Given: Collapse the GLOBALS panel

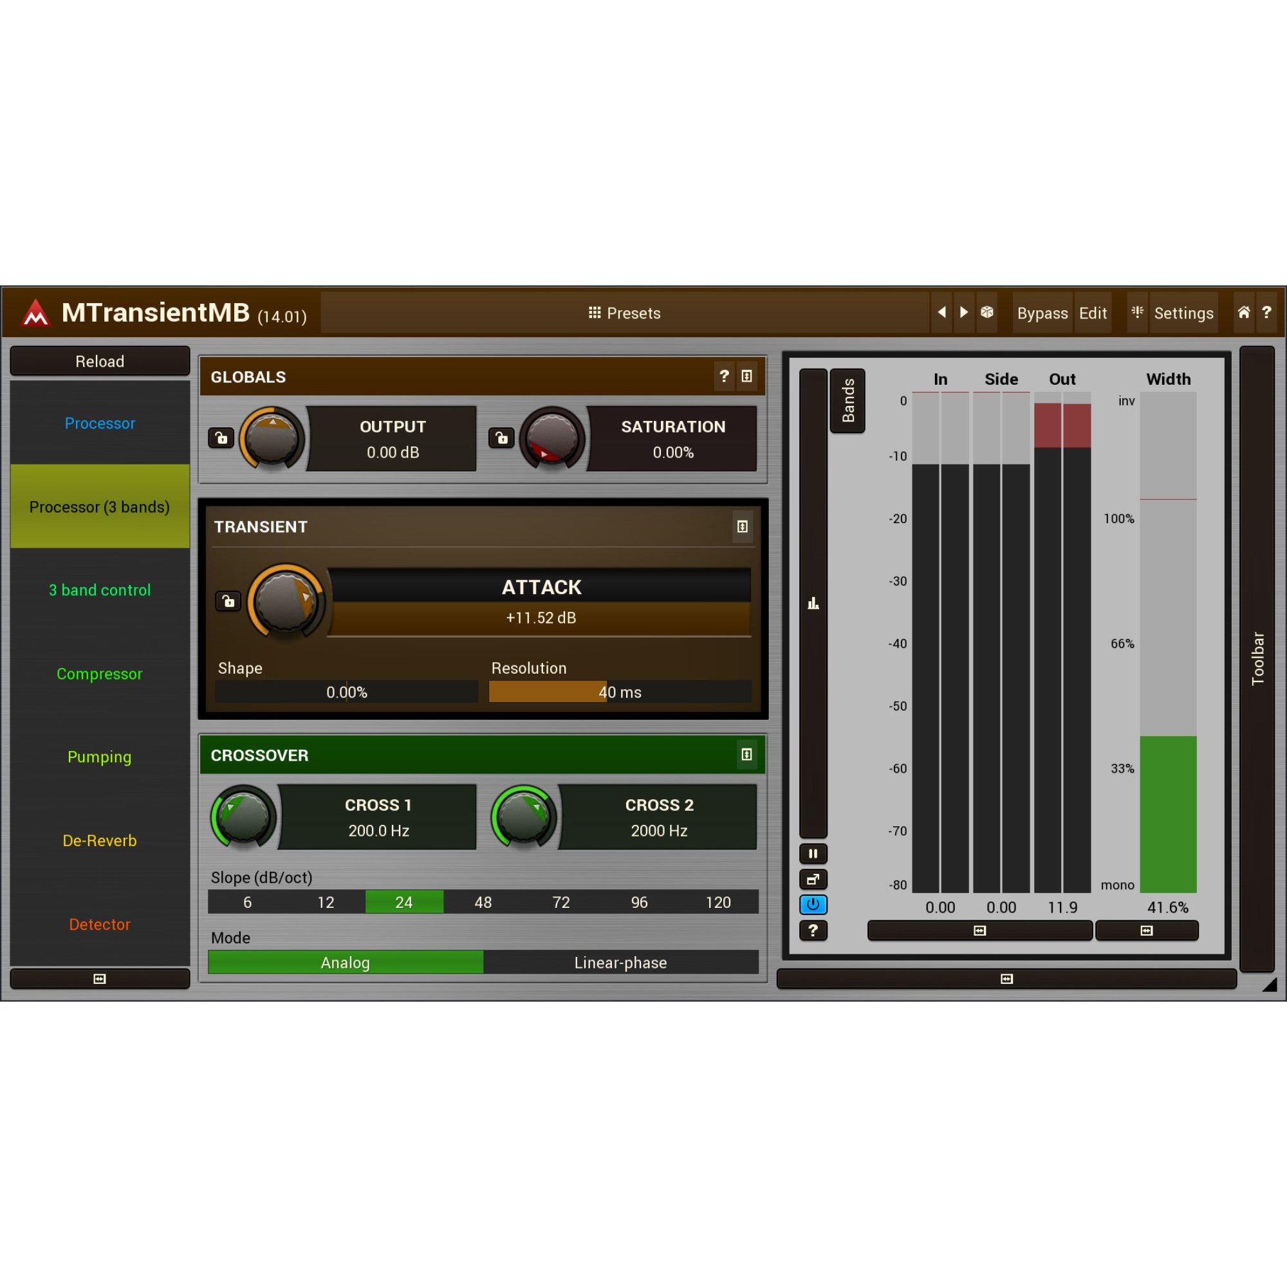Looking at the screenshot, I should pyautogui.click(x=746, y=376).
